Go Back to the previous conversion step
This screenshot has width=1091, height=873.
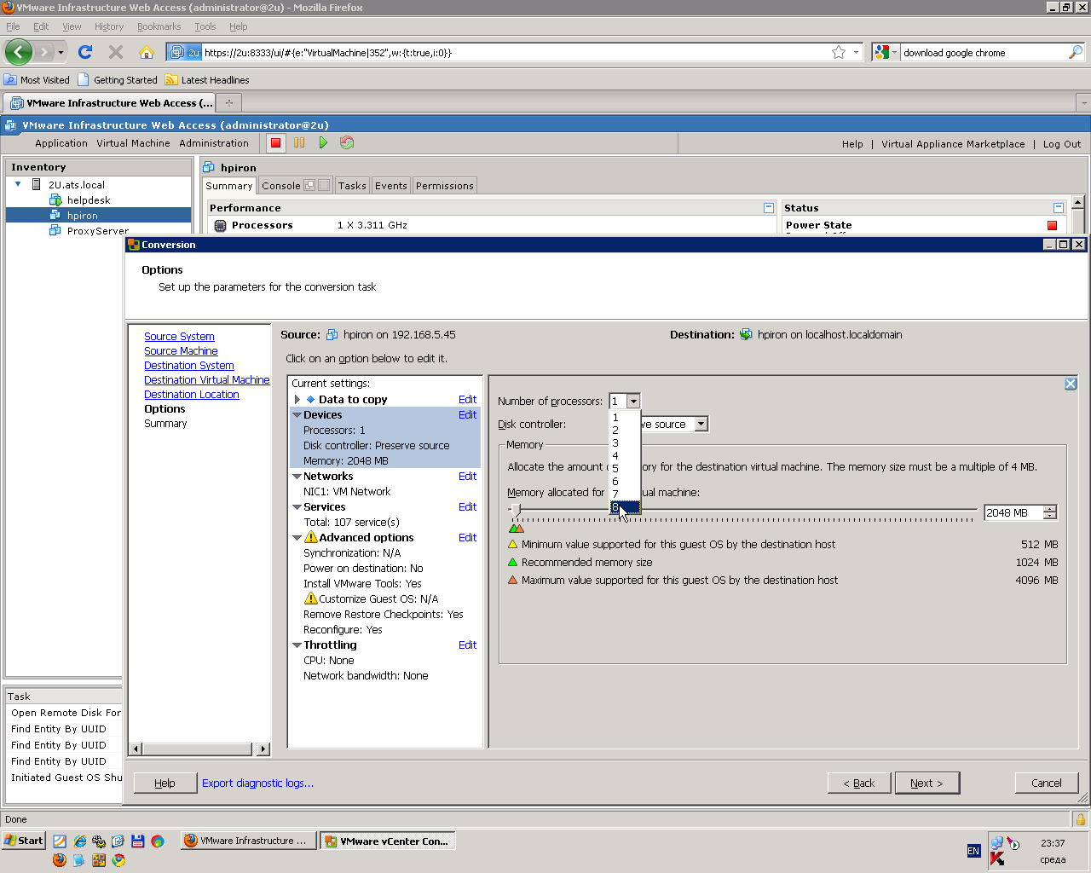click(859, 783)
